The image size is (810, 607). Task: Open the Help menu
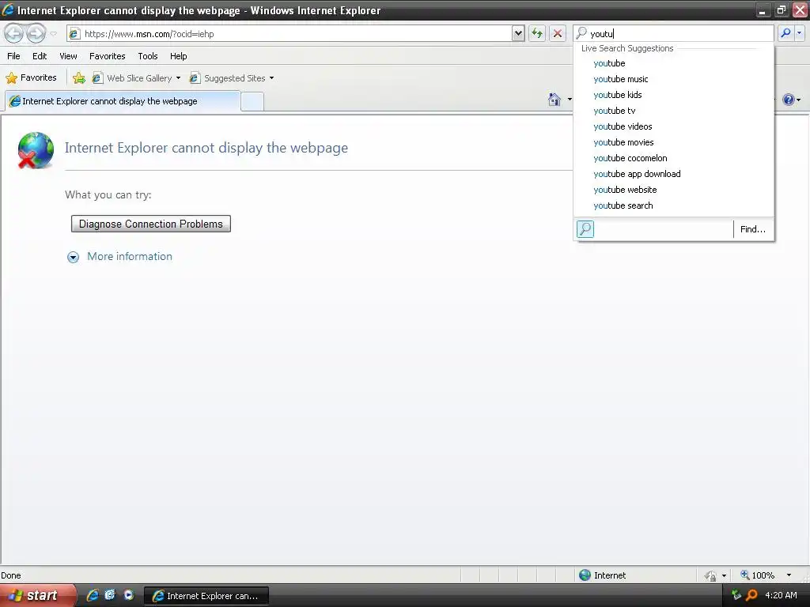point(179,56)
